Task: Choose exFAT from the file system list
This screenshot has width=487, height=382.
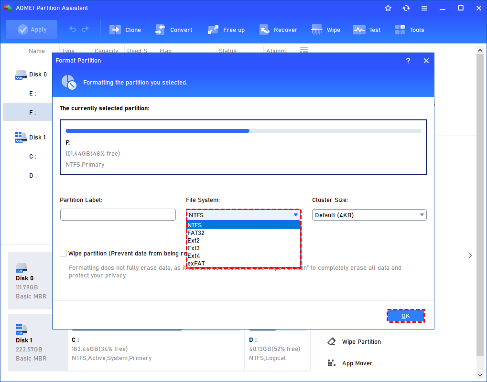Action: (x=243, y=263)
